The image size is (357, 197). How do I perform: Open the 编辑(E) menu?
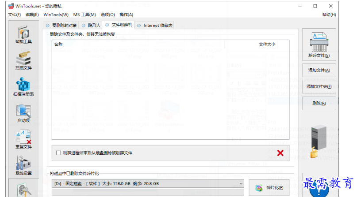tap(32, 15)
